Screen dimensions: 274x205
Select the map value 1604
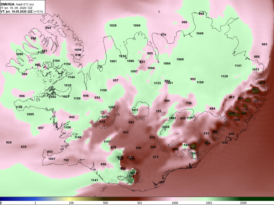pos(120,157)
